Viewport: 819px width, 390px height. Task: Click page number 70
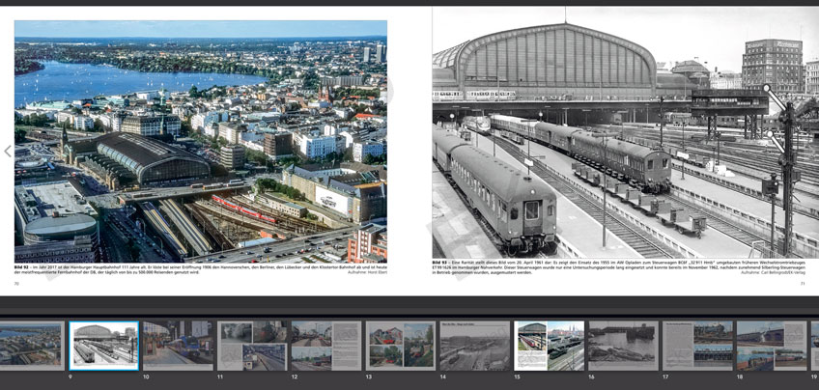16,284
